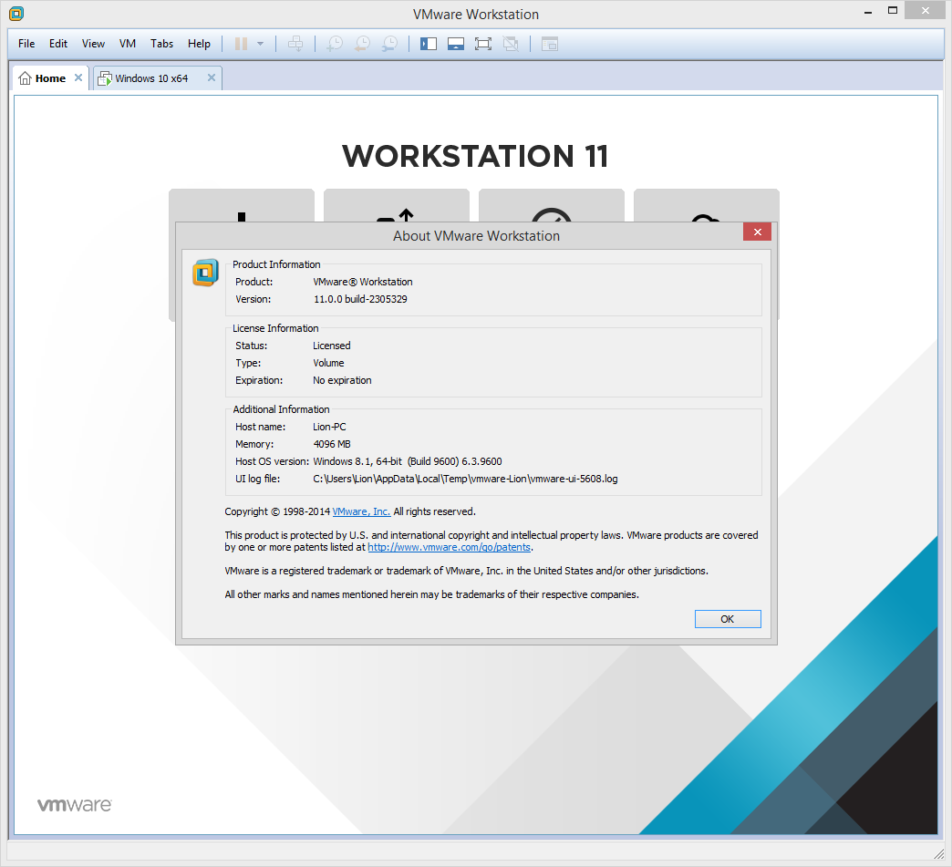Click the Unity mode toolbar icon

511,44
